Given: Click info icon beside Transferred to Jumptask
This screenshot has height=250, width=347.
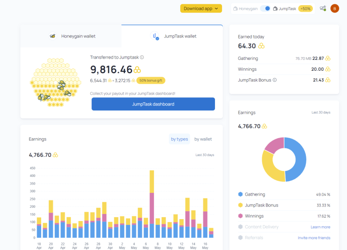Looking at the screenshot, I should point(142,57).
